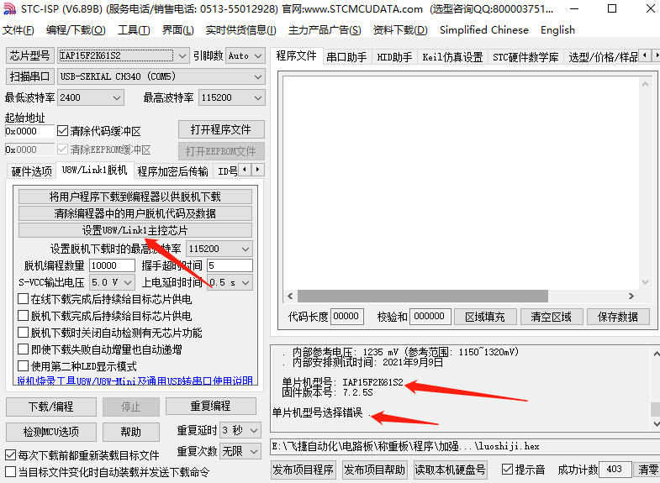Click up arrow of log output scrollbar

tap(656, 354)
